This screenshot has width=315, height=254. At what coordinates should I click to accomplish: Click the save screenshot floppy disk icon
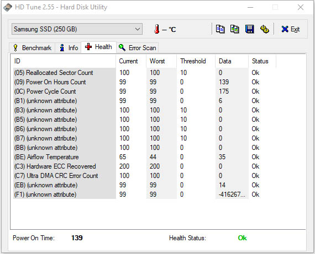249,29
